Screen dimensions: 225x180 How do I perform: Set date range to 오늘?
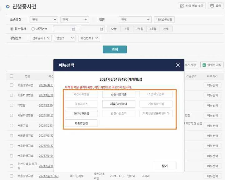(114, 29)
